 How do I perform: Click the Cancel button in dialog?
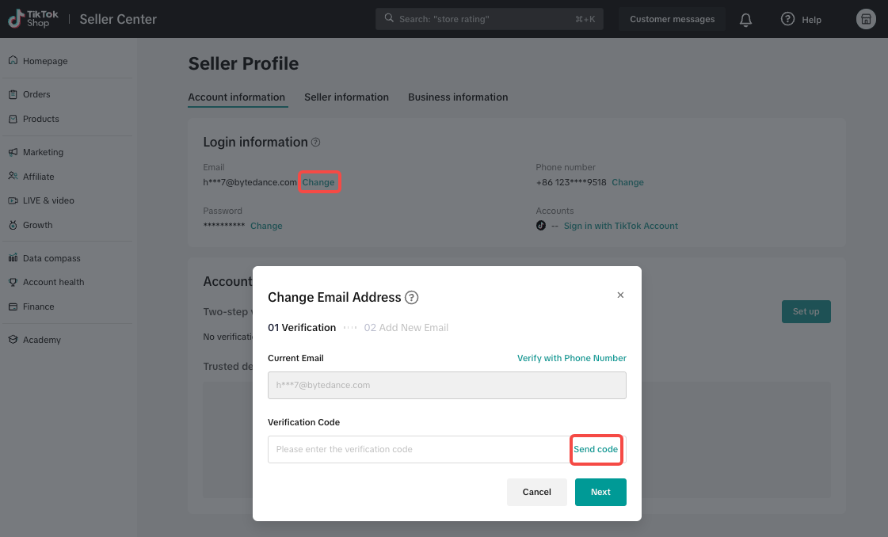coord(536,492)
